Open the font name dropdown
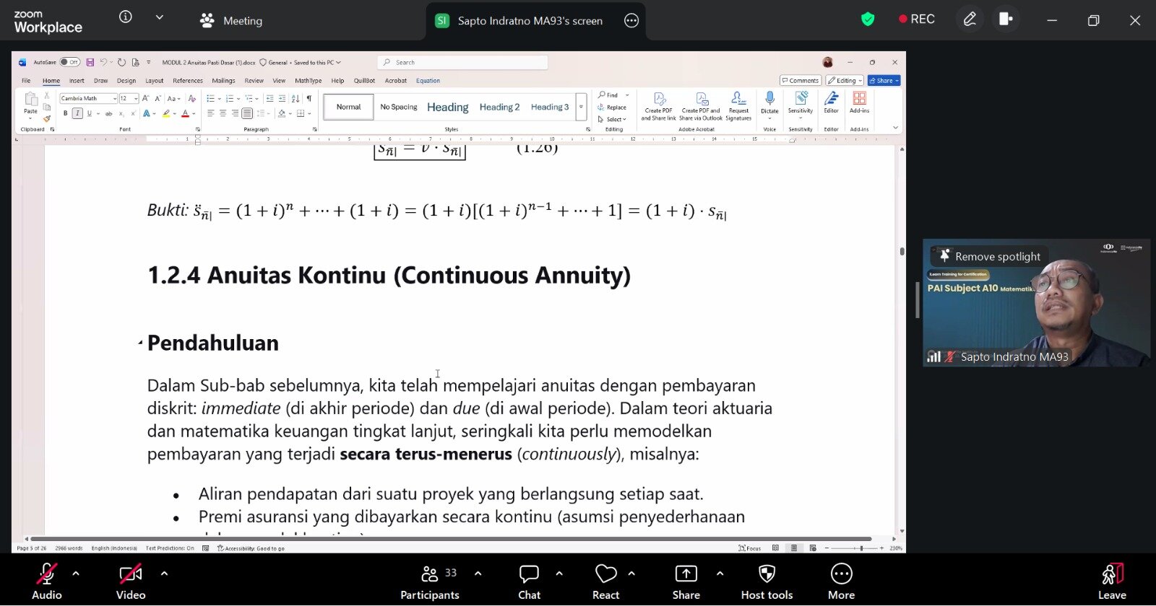 (x=114, y=98)
